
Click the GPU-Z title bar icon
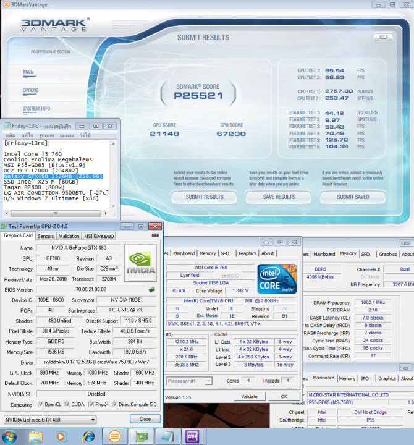point(4,226)
